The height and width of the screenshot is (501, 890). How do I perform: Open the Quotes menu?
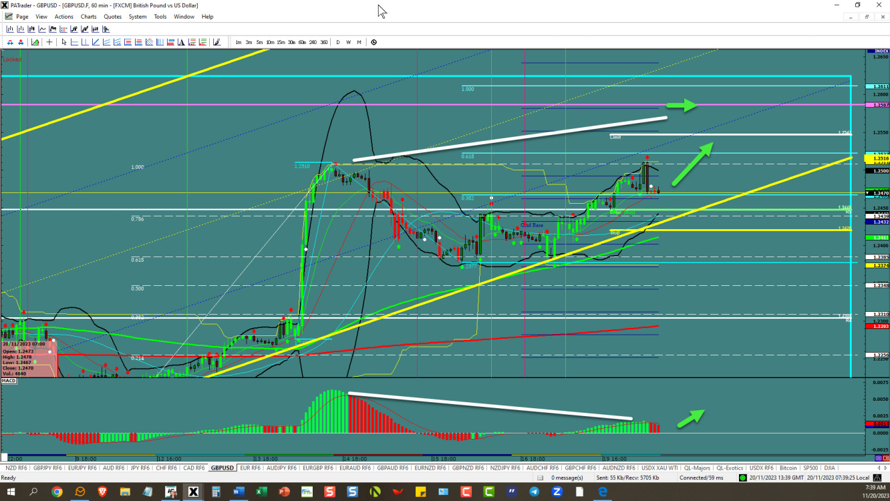pyautogui.click(x=112, y=17)
